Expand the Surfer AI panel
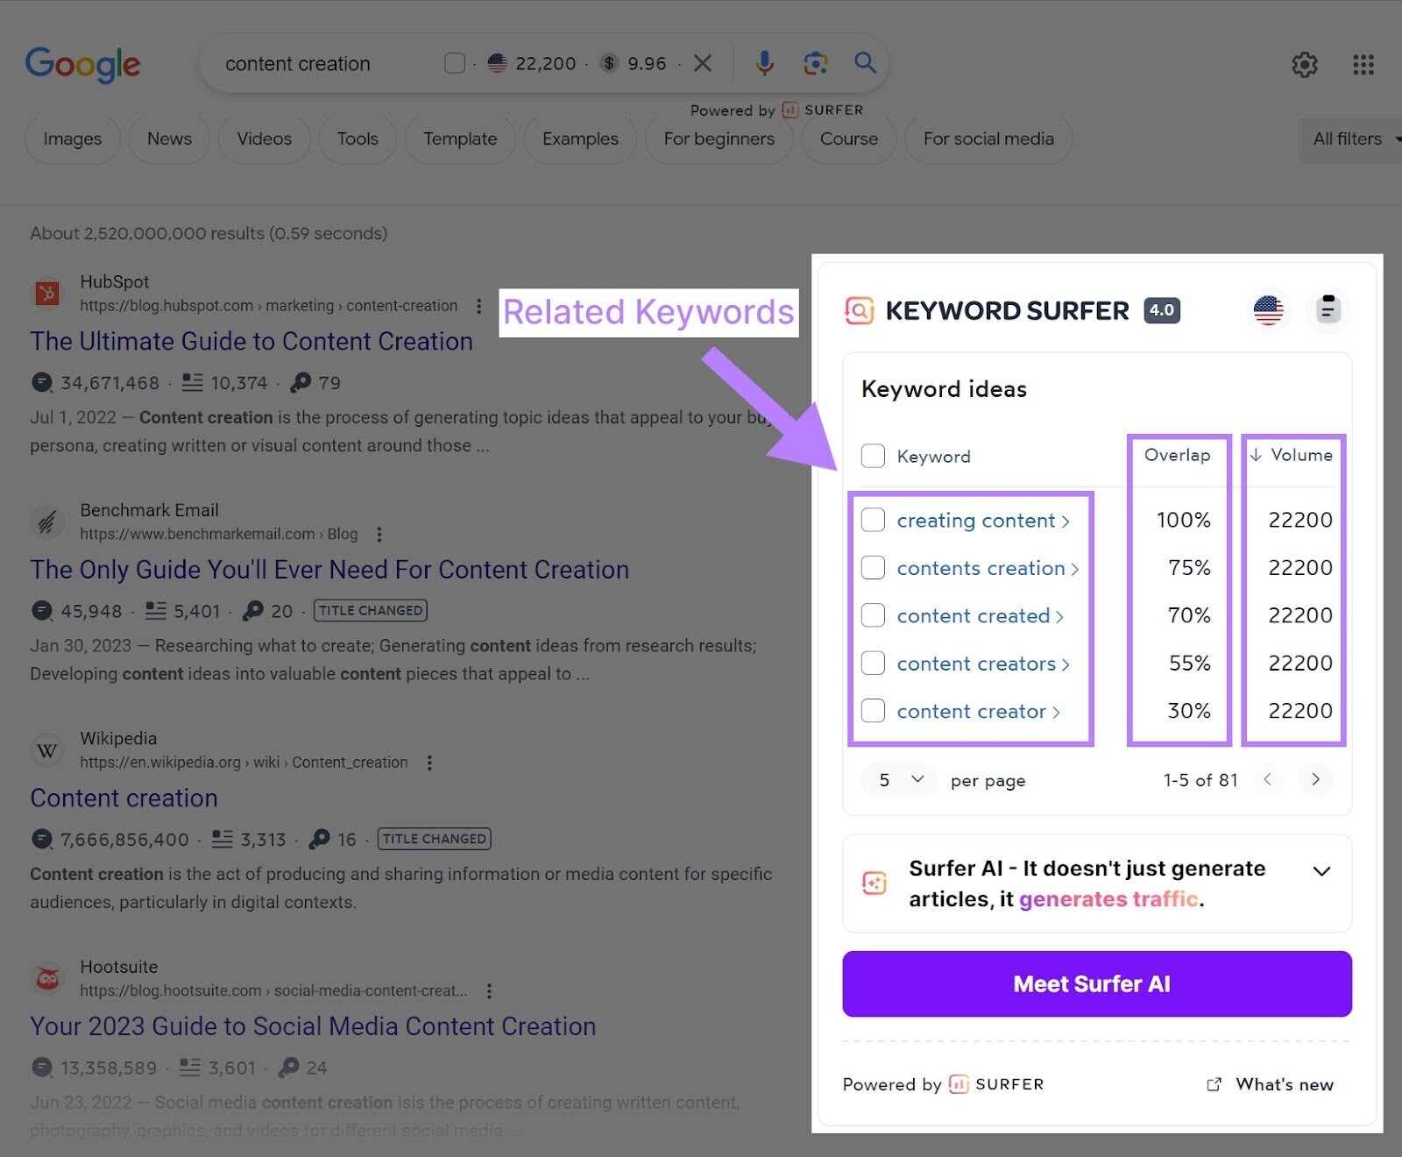This screenshot has height=1157, width=1402. click(1321, 870)
